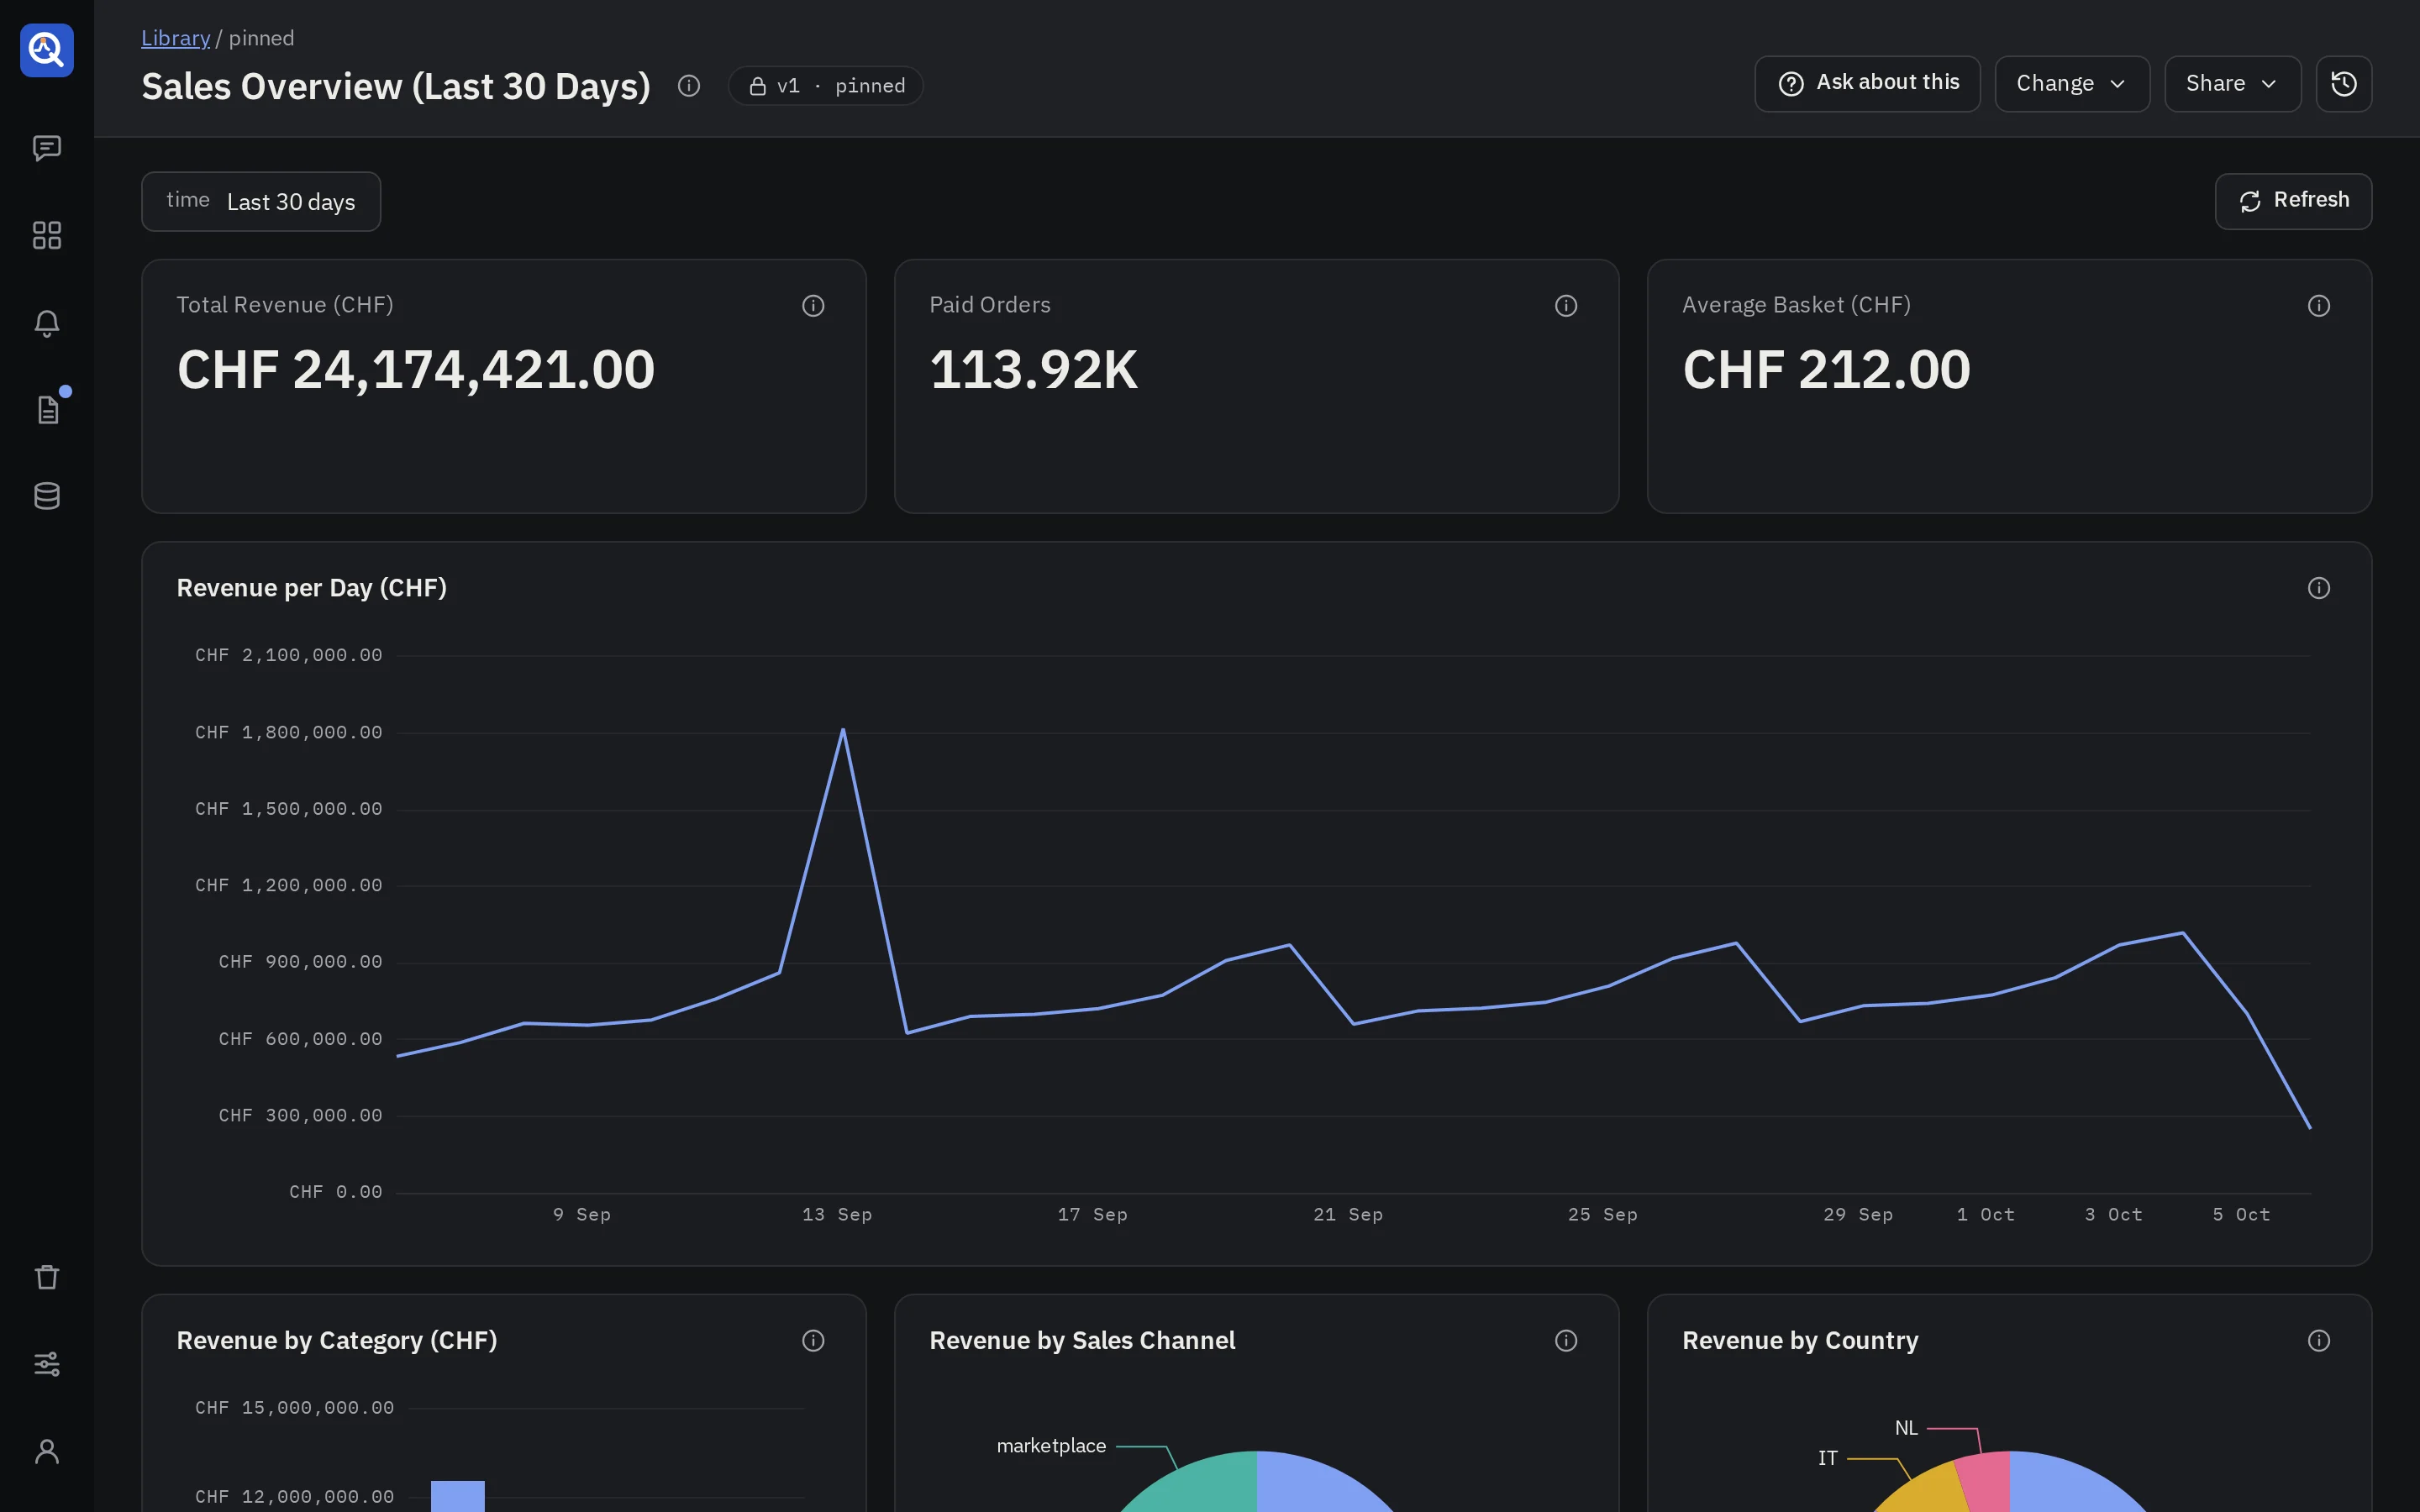Click the CHF 212.00 average basket value
The width and height of the screenshot is (2420, 1512).
pyautogui.click(x=1826, y=369)
